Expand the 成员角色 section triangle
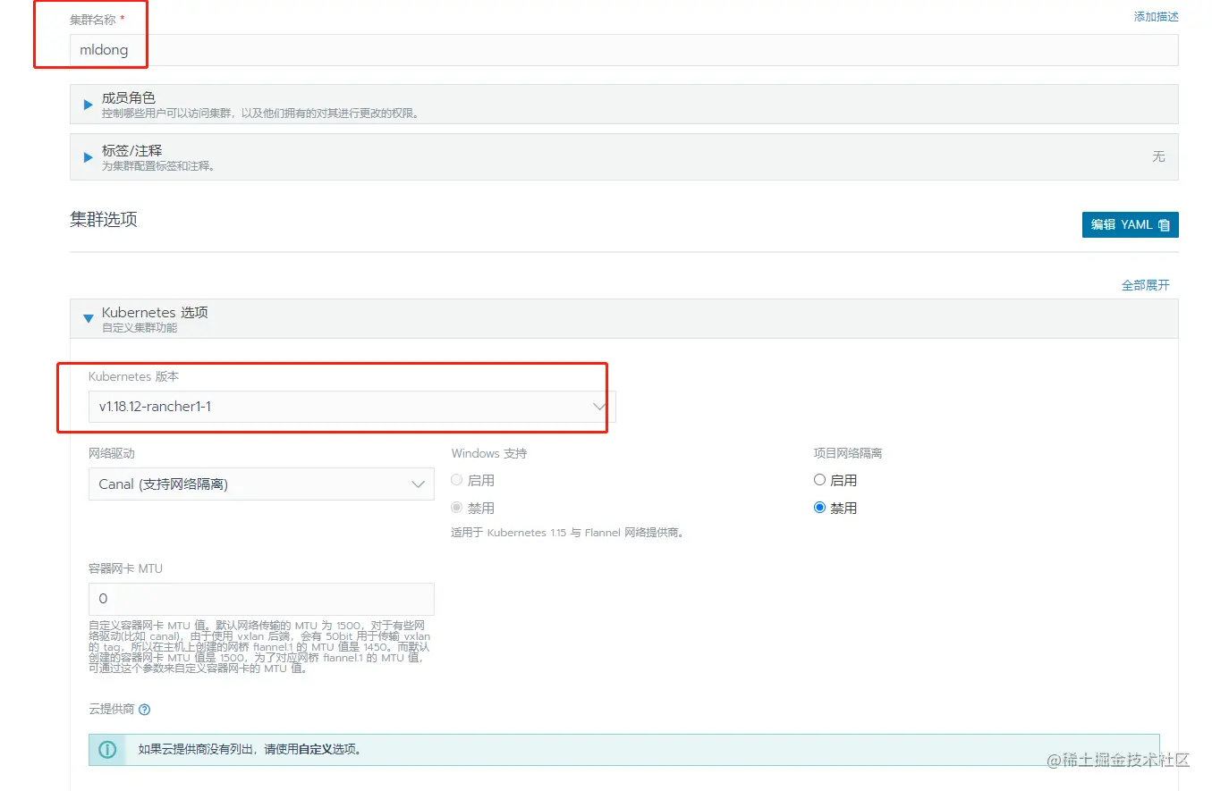The height and width of the screenshot is (791, 1212). [88, 105]
